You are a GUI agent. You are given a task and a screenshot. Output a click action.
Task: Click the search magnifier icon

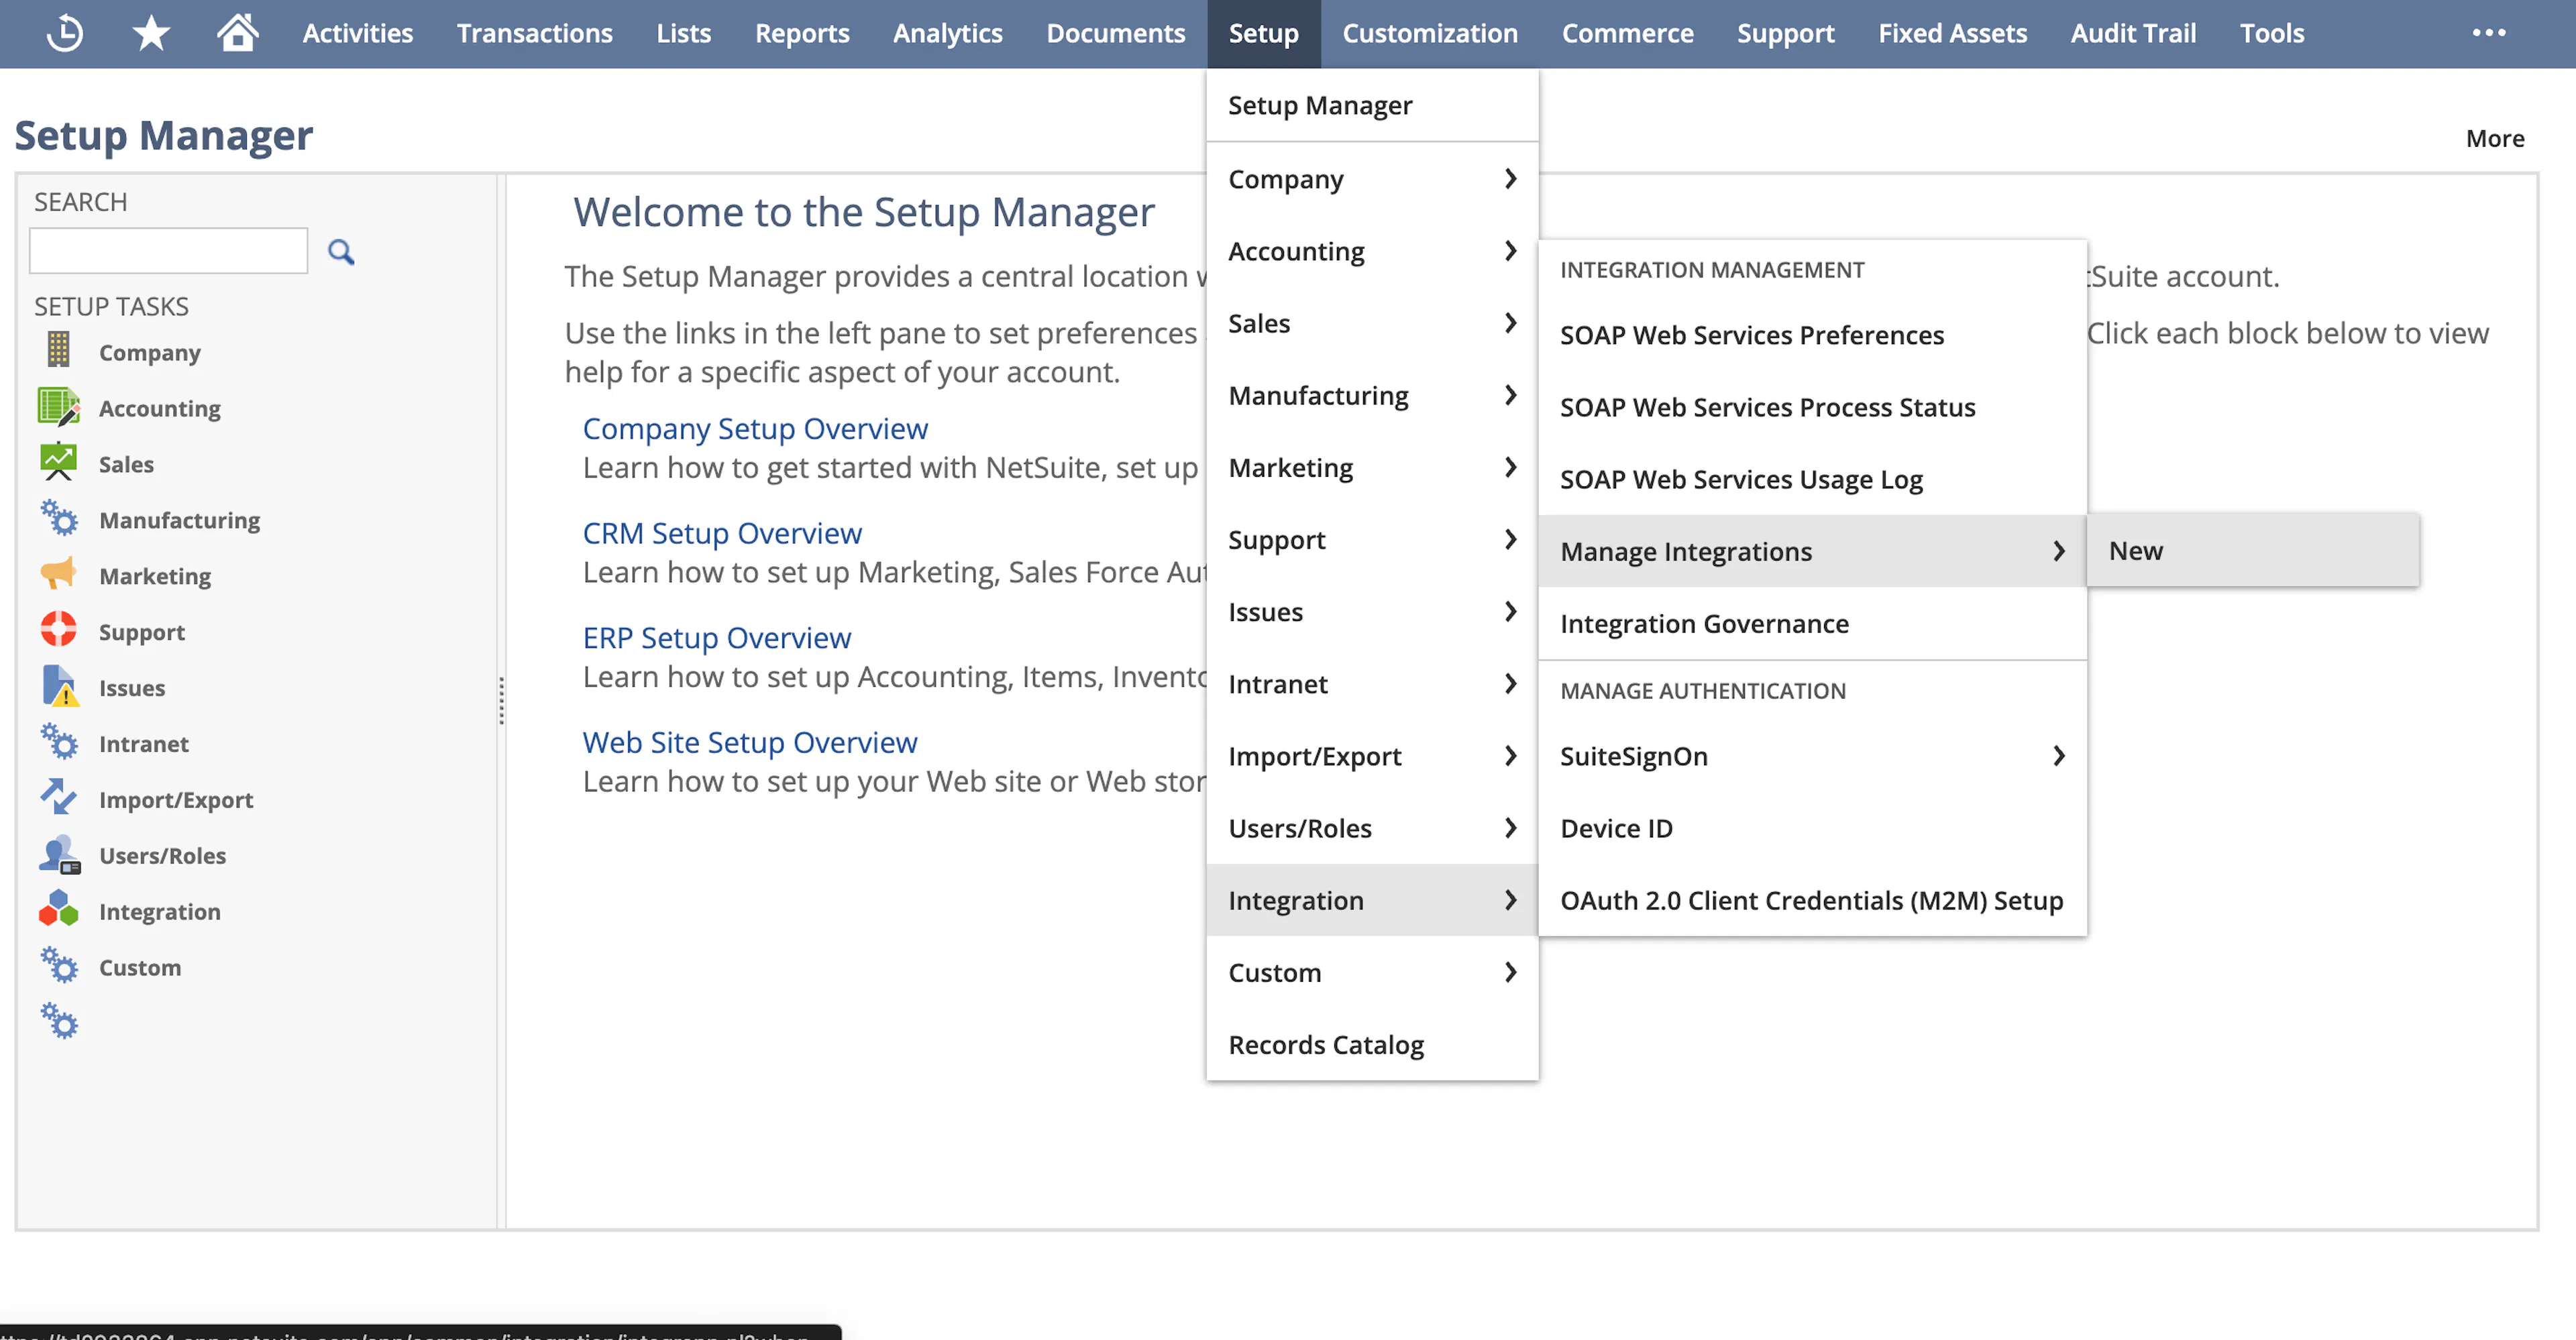(x=341, y=252)
